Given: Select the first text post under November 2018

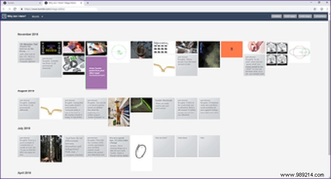Looking at the screenshot, I should pyautogui.click(x=28, y=52).
